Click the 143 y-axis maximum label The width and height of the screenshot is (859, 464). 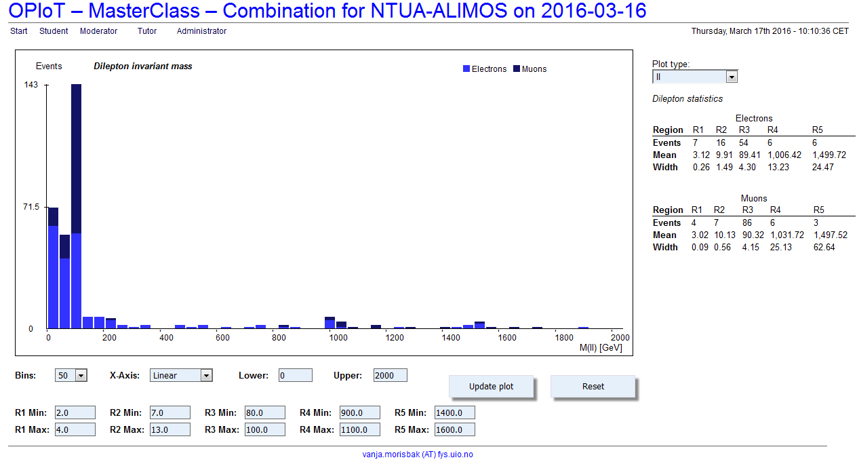tap(31, 85)
